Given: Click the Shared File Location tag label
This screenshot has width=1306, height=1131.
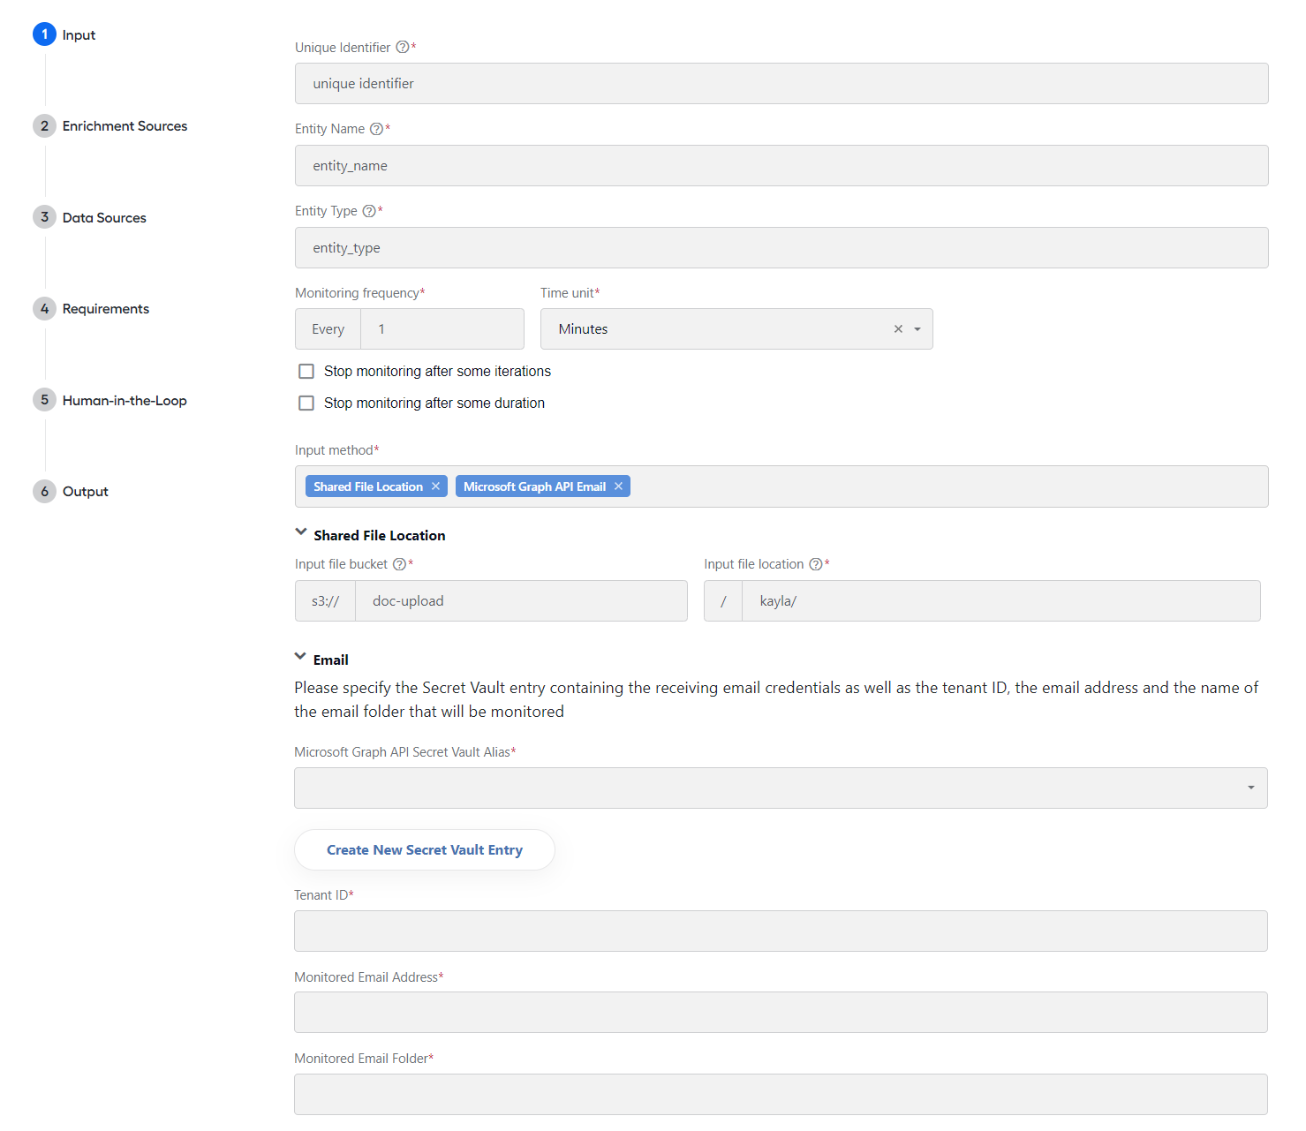Looking at the screenshot, I should 368,486.
